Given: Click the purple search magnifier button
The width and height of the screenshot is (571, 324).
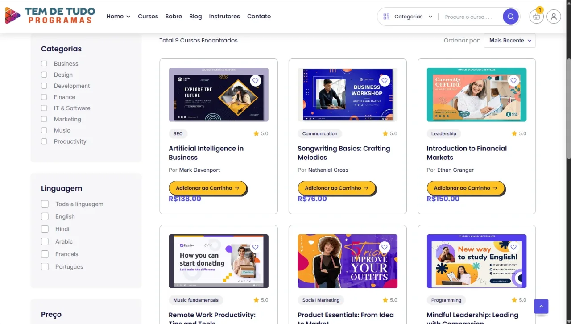Looking at the screenshot, I should coord(511,17).
